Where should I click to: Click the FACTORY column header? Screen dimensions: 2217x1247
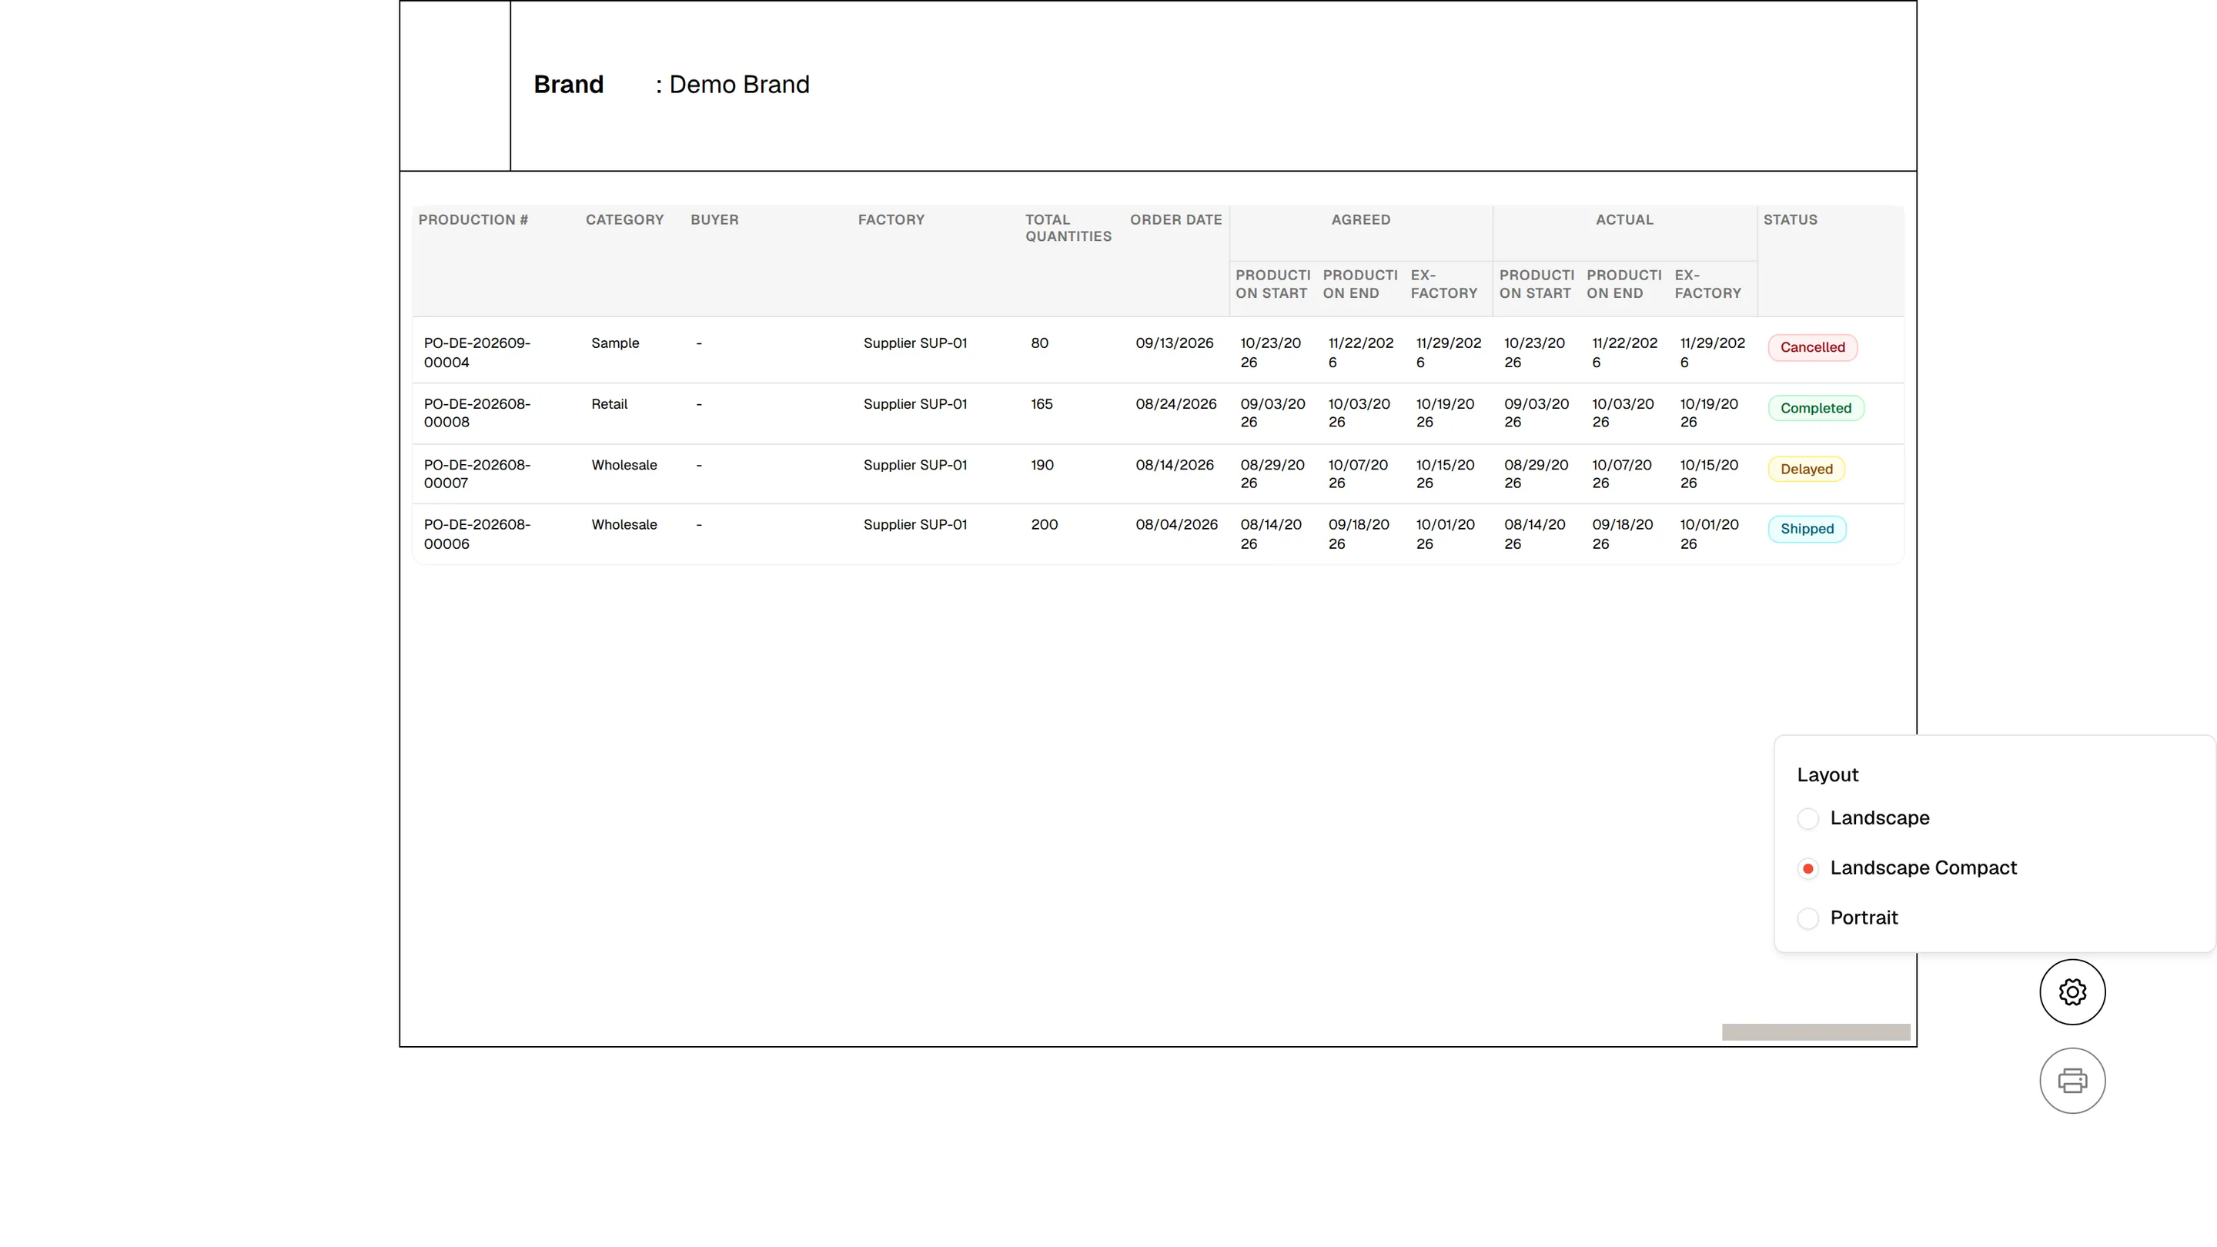[x=891, y=219]
